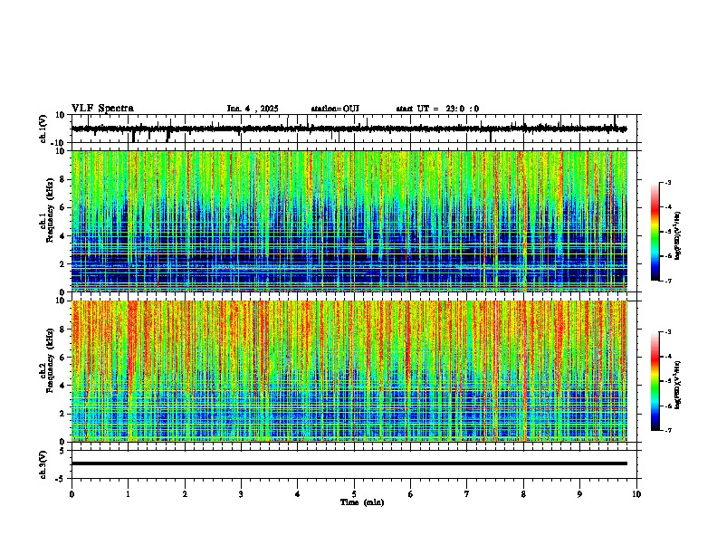Click the "8" kHz tick on ch.1 frequency axis
Image resolution: width=717 pixels, height=554 pixels.
[62, 179]
